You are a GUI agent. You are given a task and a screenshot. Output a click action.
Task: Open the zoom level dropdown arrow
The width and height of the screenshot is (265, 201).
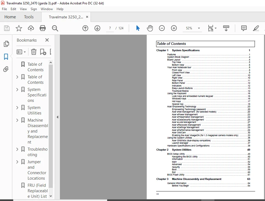coord(199,28)
